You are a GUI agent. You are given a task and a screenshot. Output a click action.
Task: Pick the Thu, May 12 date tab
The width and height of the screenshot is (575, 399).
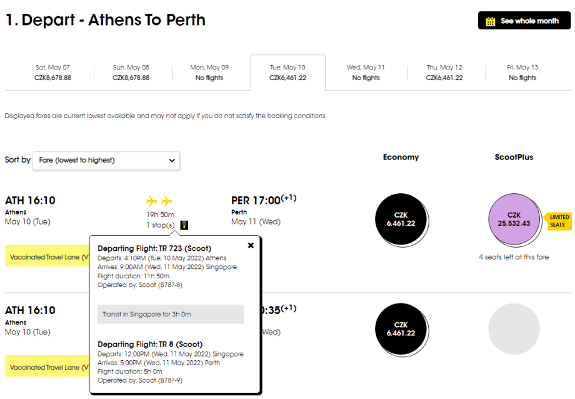click(x=444, y=73)
